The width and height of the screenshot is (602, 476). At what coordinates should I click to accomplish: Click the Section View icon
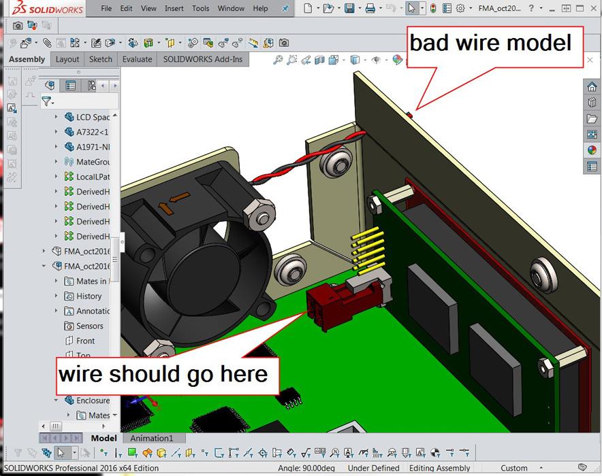pos(319,60)
